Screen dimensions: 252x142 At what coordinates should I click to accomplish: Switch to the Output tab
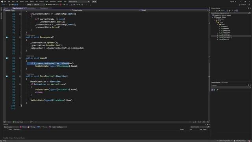(11, 138)
